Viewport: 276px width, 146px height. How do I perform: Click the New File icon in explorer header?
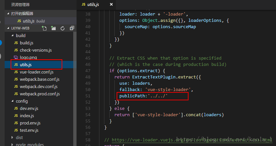44,28
